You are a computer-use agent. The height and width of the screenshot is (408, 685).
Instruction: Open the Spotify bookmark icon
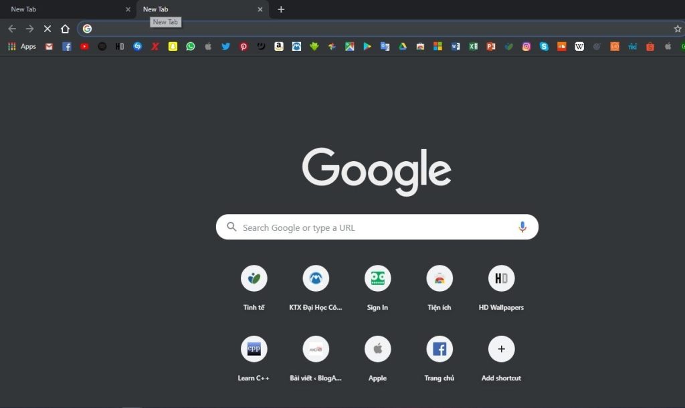102,46
